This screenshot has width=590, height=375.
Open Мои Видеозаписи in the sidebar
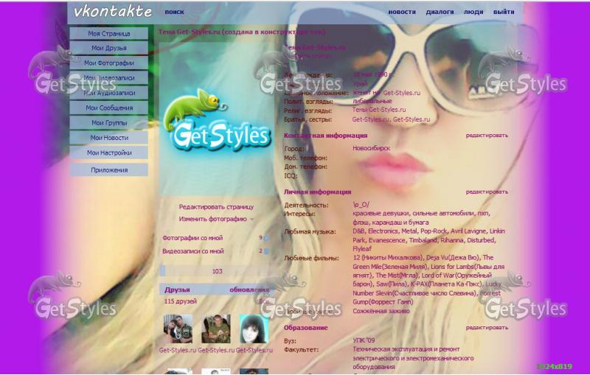[108, 78]
